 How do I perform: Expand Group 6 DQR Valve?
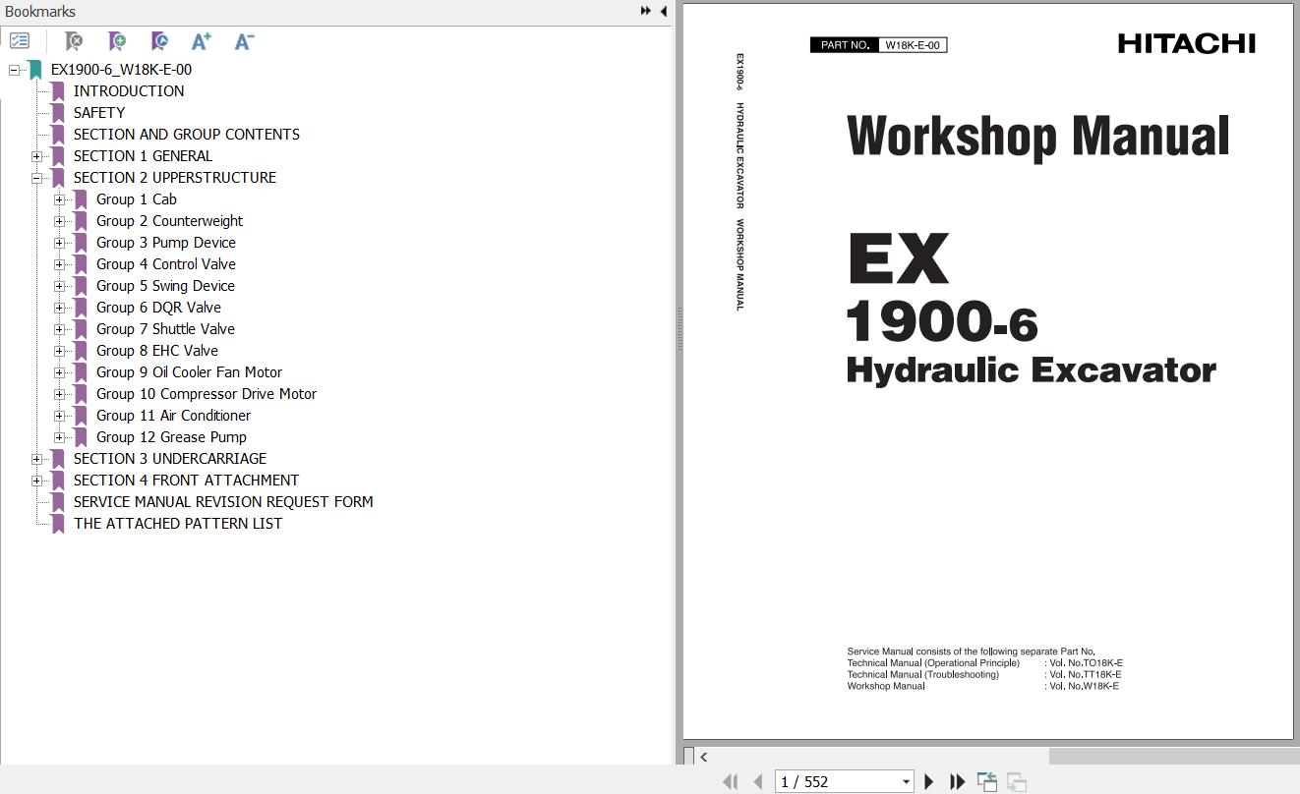[59, 308]
